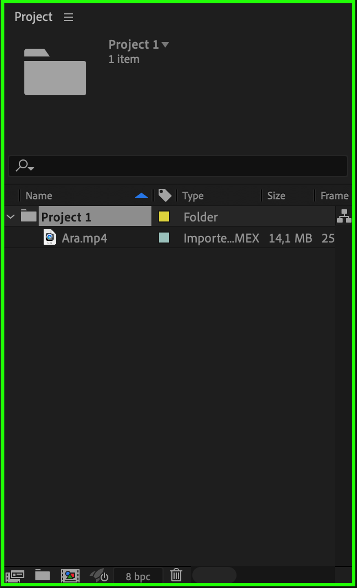Screen dimensions: 357x588
Task: Create a new composition with the filmstrip icon
Action: pyautogui.click(x=70, y=575)
